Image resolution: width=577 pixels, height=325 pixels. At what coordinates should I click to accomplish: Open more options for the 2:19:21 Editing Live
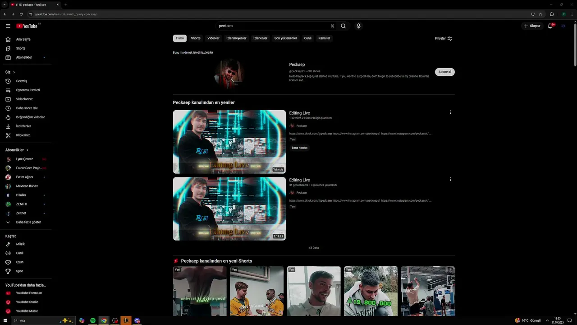(450, 179)
